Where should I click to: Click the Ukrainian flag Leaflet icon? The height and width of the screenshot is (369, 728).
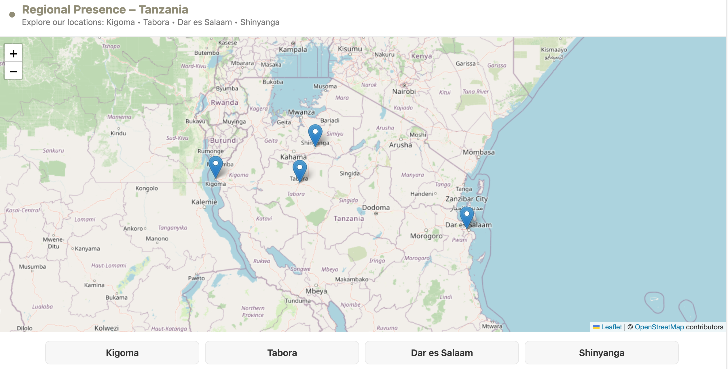click(x=596, y=327)
